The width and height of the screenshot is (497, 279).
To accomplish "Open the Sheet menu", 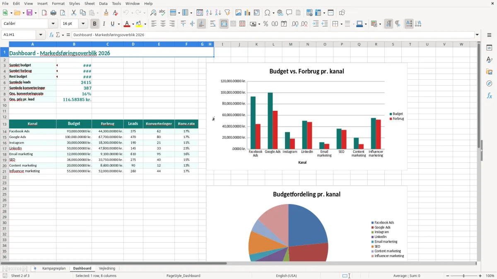I will click(89, 3).
